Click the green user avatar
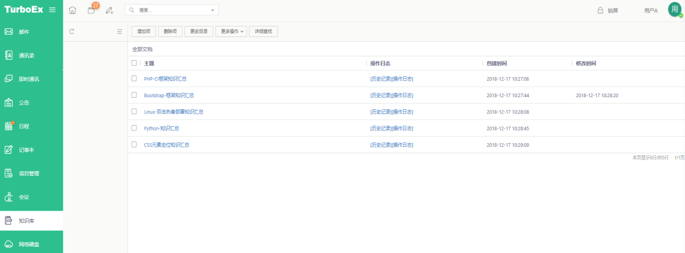This screenshot has height=253, width=685. click(x=674, y=10)
